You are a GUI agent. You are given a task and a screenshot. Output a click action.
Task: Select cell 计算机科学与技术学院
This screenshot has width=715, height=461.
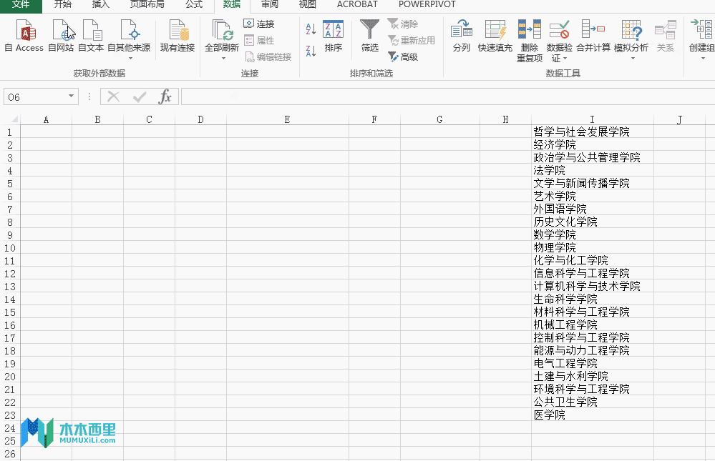(x=593, y=287)
